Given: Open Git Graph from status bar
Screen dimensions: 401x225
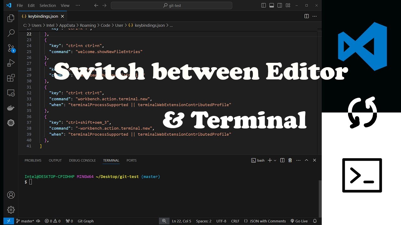Looking at the screenshot, I should (86, 221).
